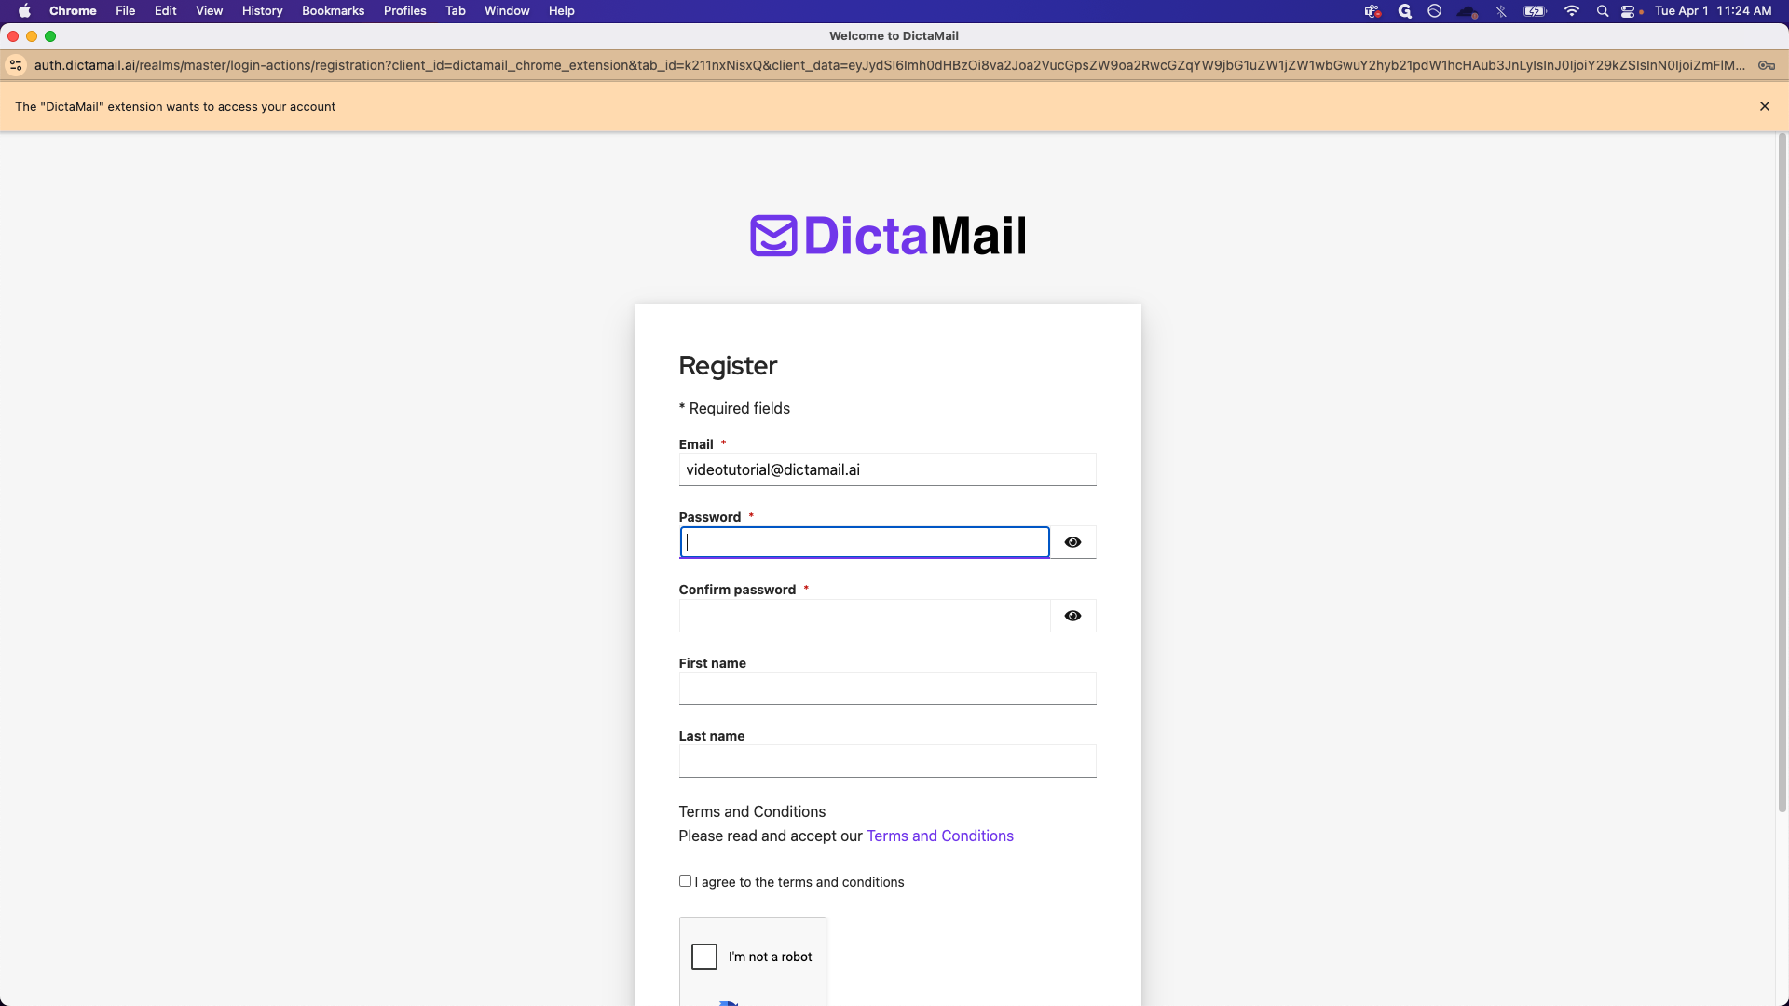
Task: Check the agree to terms checkbox
Action: 685,881
